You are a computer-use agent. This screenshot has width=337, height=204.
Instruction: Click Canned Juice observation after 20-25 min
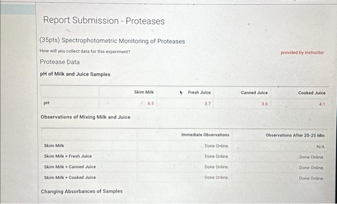coord(311,168)
